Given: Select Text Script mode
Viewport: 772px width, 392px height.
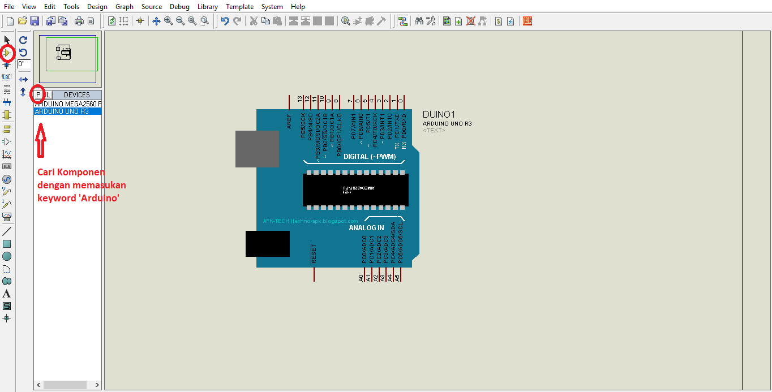Looking at the screenshot, I should (x=7, y=90).
